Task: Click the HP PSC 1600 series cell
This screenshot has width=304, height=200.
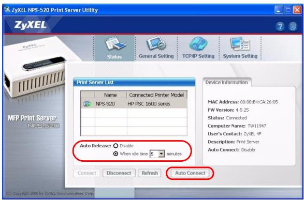Action: tap(149, 104)
